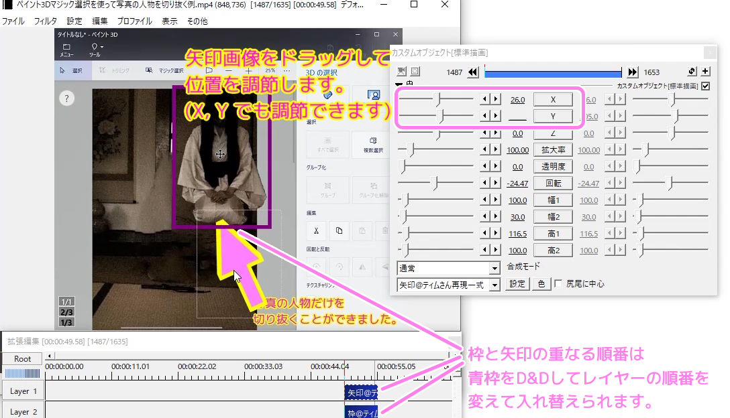Select the Magic Select tool in Paint 3D

pos(164,70)
